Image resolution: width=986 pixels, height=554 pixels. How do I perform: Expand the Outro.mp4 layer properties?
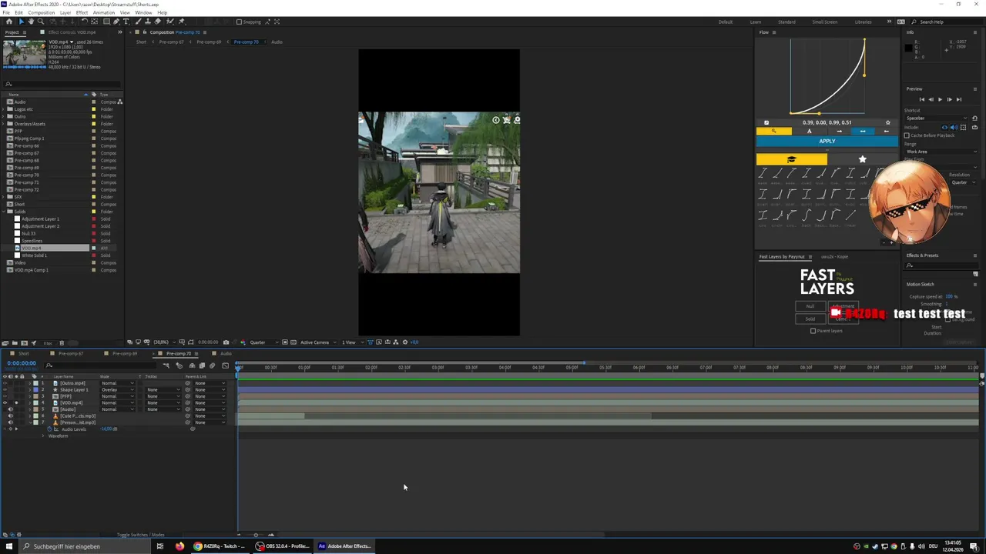tap(29, 383)
